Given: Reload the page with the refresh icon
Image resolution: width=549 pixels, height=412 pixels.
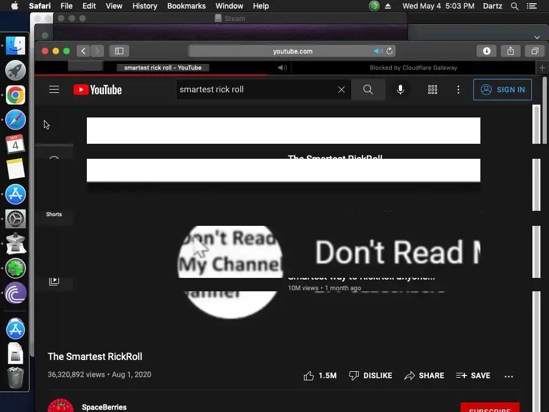Looking at the screenshot, I should coord(389,51).
